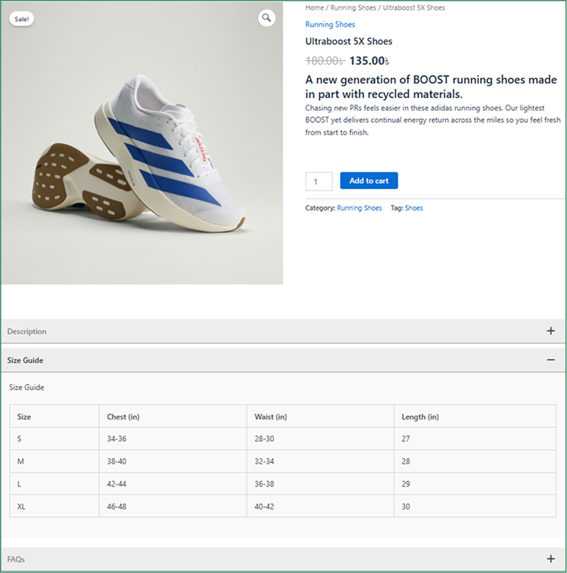Expand FAQs section with plus icon
This screenshot has height=573, width=567.
(550, 559)
